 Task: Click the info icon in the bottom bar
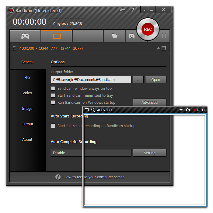[x=58, y=177]
